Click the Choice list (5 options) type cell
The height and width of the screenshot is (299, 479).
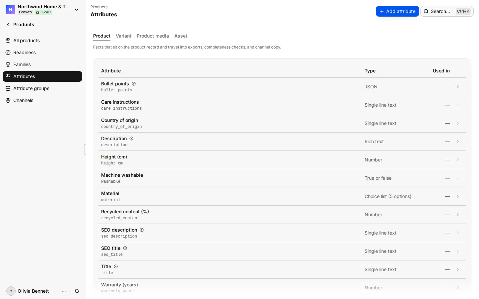388,196
